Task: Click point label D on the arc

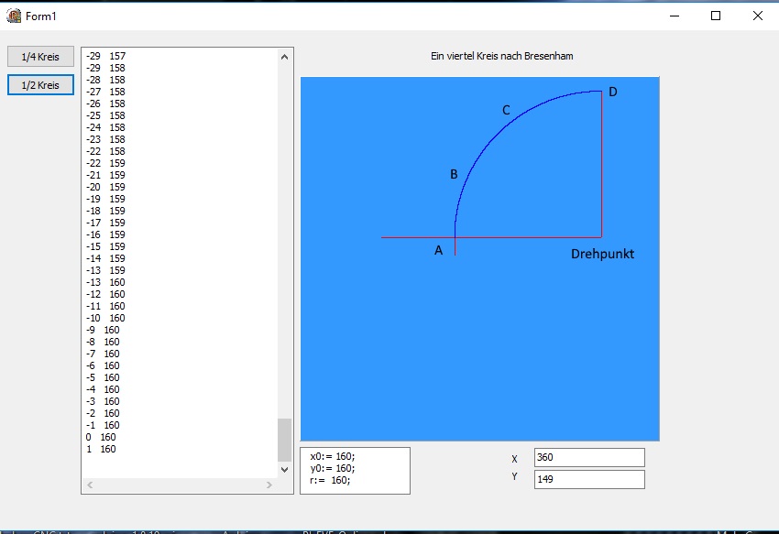Action: click(x=613, y=92)
